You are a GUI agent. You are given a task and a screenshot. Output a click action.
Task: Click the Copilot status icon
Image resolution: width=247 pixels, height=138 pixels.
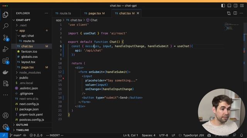click(x=209, y=135)
